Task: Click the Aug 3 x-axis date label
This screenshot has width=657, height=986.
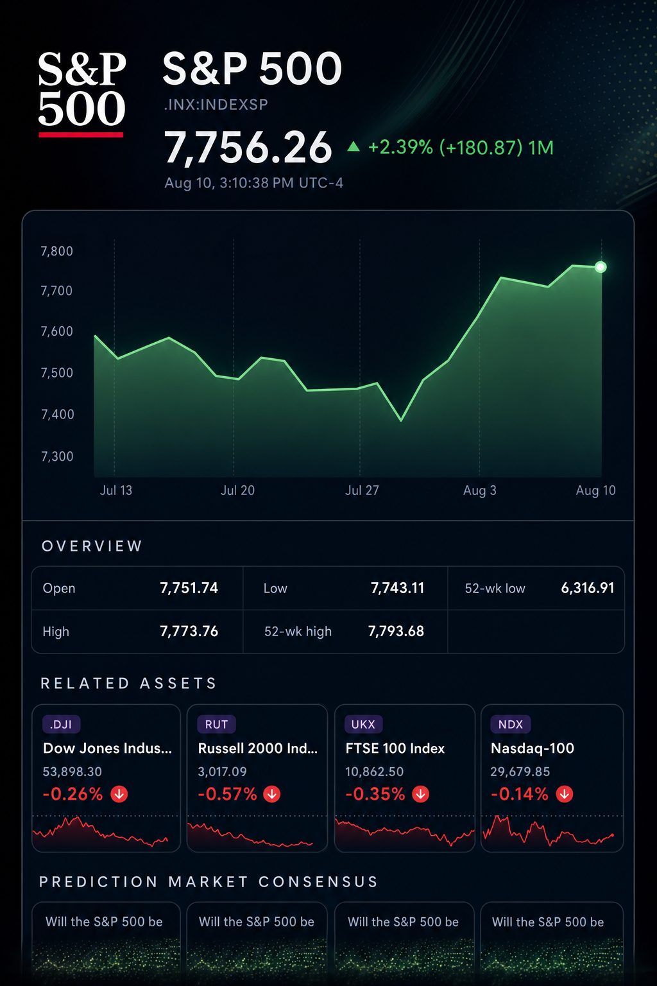Action: pyautogui.click(x=480, y=490)
